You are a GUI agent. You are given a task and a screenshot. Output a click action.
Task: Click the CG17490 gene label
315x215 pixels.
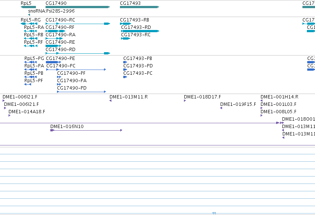point(56,3)
